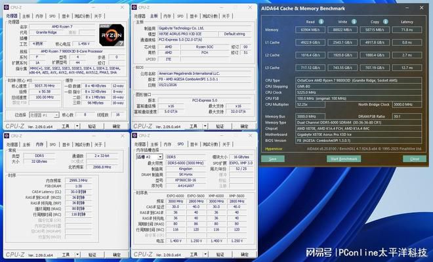This screenshot has height=262, width=433.
Task: Click American Megatrends International LLC. field
Action: click(205, 74)
